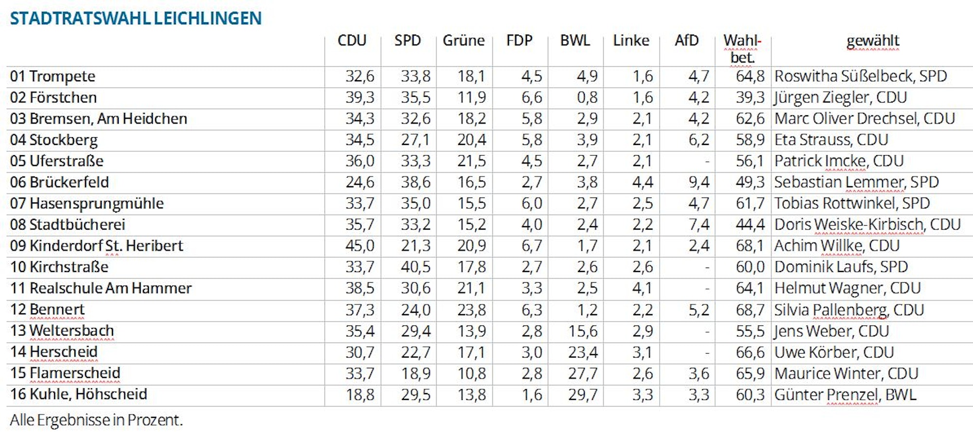Select the Günter Prenzel, BWL cell
The image size is (973, 432).
[845, 395]
